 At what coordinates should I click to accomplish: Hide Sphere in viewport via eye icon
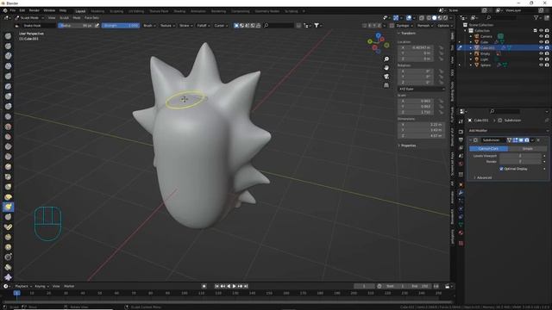(541, 65)
